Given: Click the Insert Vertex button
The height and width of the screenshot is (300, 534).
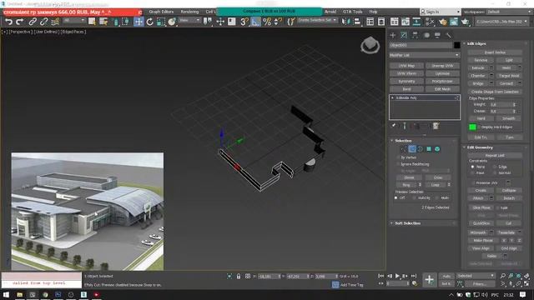Looking at the screenshot, I should (495, 52).
